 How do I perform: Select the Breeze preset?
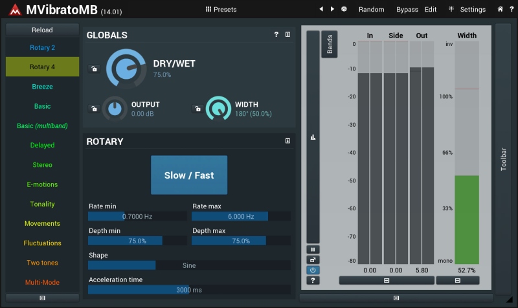(x=42, y=87)
